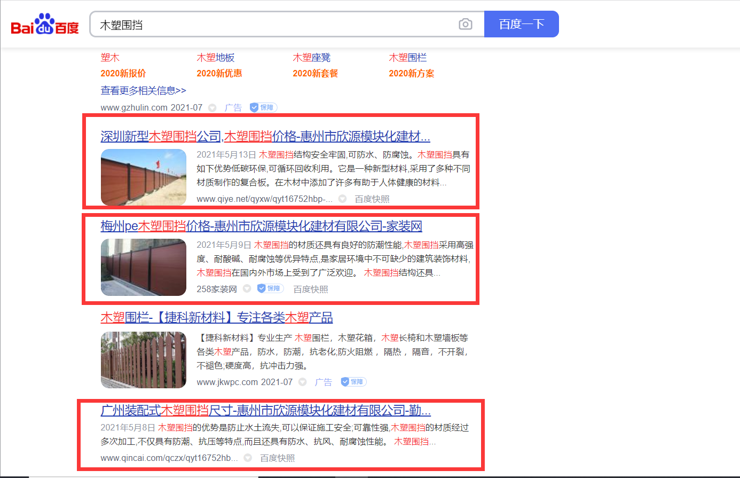Click 保障 badge next to gzhulin.com ad

click(x=263, y=107)
